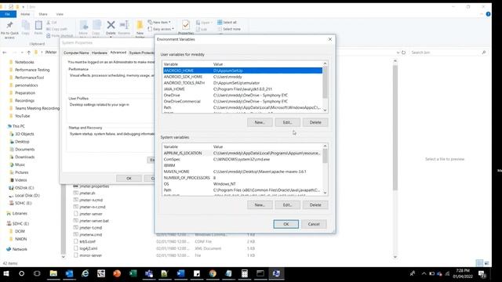Click Cancel in Environment Variables dialog
The width and height of the screenshot is (502, 282).
[x=314, y=224]
